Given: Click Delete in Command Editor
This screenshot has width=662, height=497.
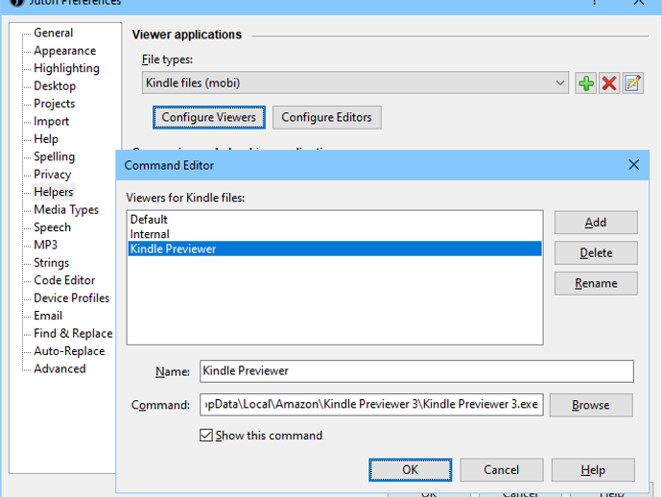Looking at the screenshot, I should coord(596,253).
